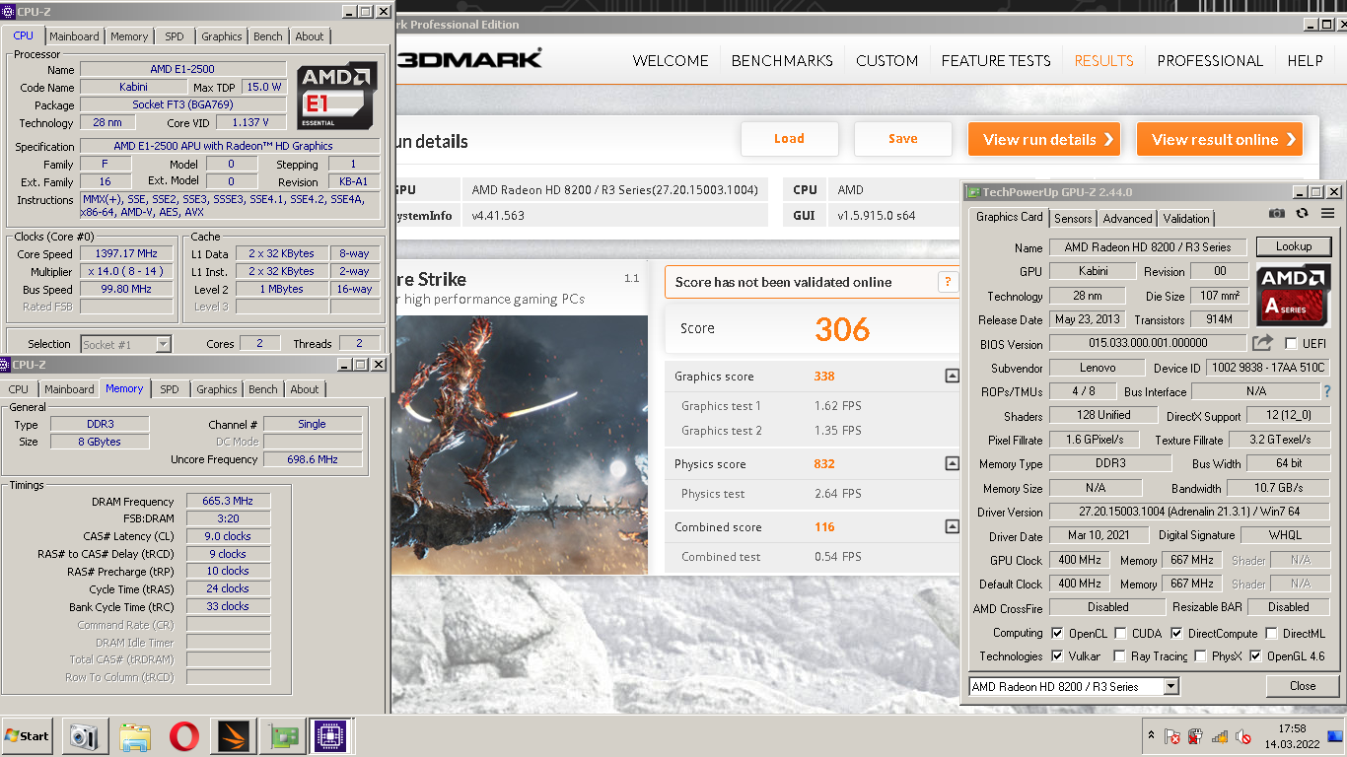Toggle the CUDA checkbox
Image resolution: width=1347 pixels, height=757 pixels.
[1120, 633]
